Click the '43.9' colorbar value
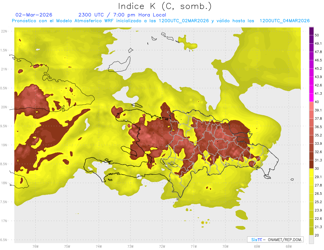This screenshot has width=324, height=250. [318, 77]
